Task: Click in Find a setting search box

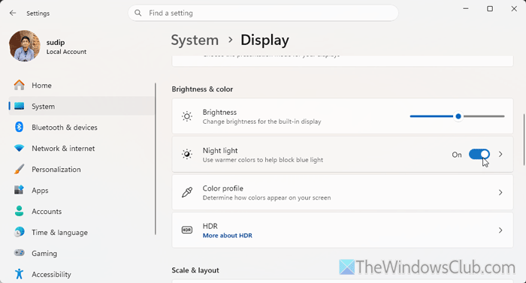Action: [263, 13]
